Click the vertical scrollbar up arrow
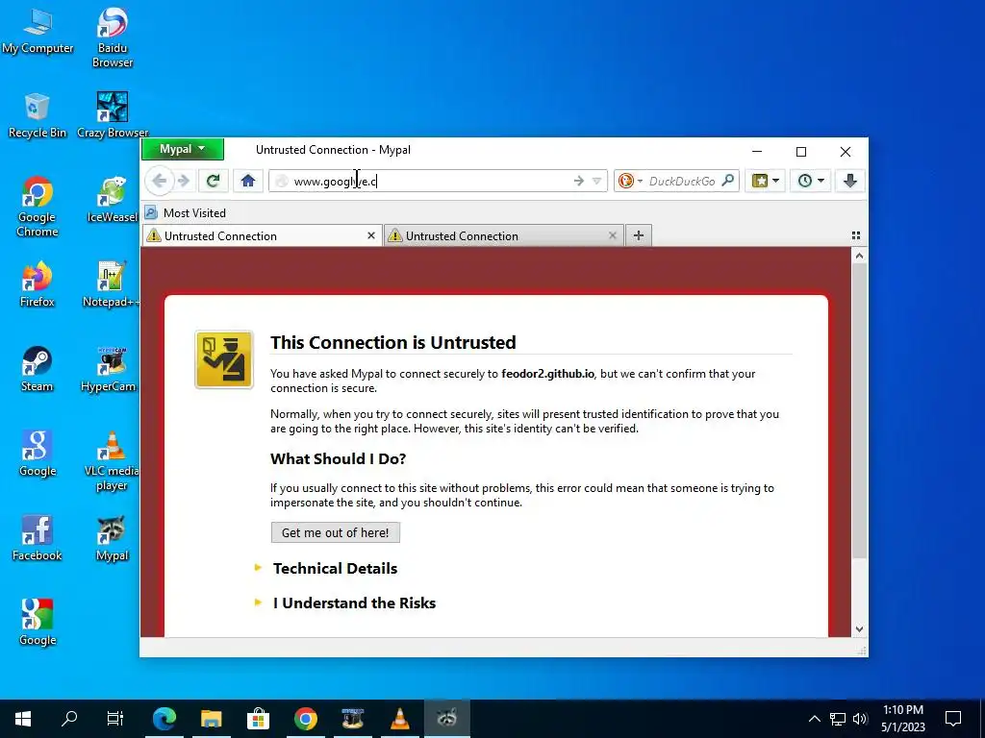985x738 pixels. [x=859, y=256]
